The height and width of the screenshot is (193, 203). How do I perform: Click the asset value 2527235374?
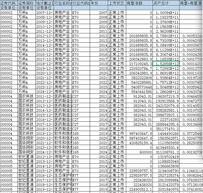pyautogui.click(x=166, y=175)
